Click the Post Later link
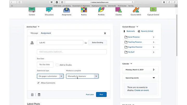The image size is (187, 105). 90,95
